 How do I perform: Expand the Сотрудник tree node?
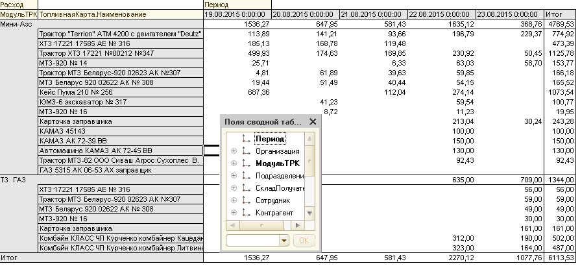click(x=233, y=200)
